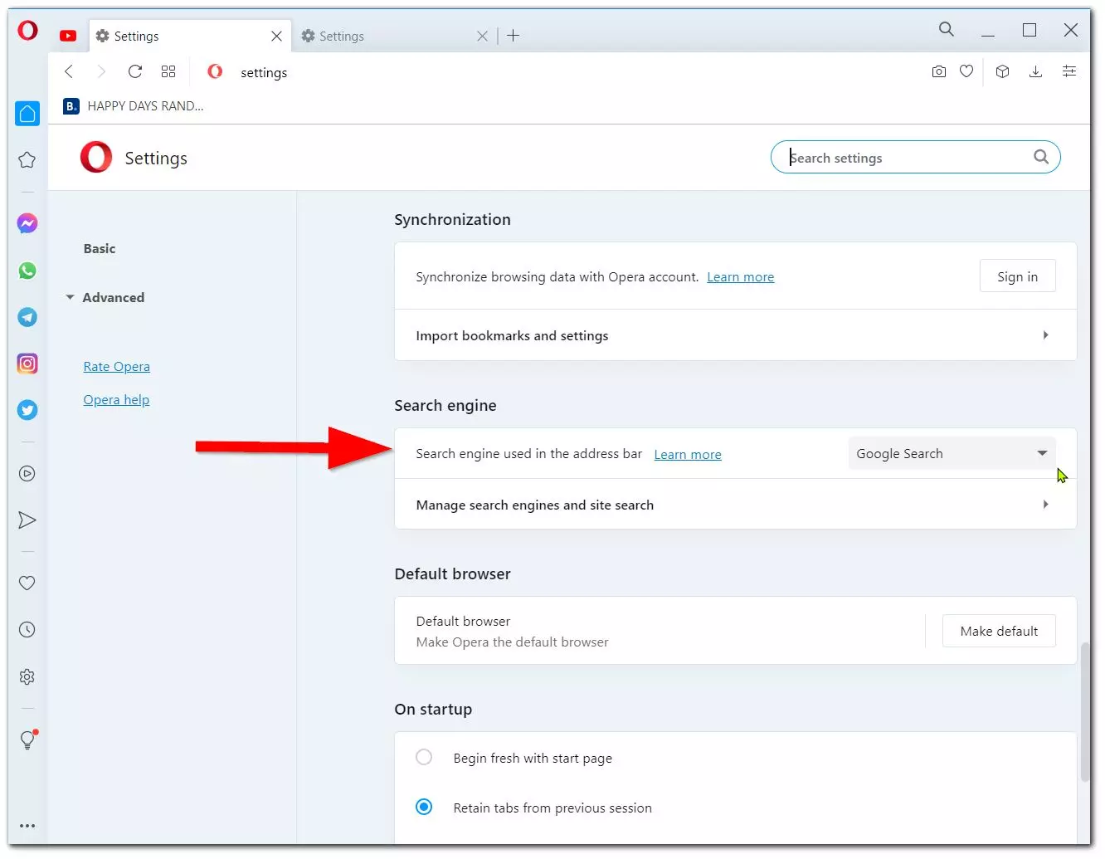
Task: Open Facebook Messenger in the sidebar
Action: (x=27, y=223)
